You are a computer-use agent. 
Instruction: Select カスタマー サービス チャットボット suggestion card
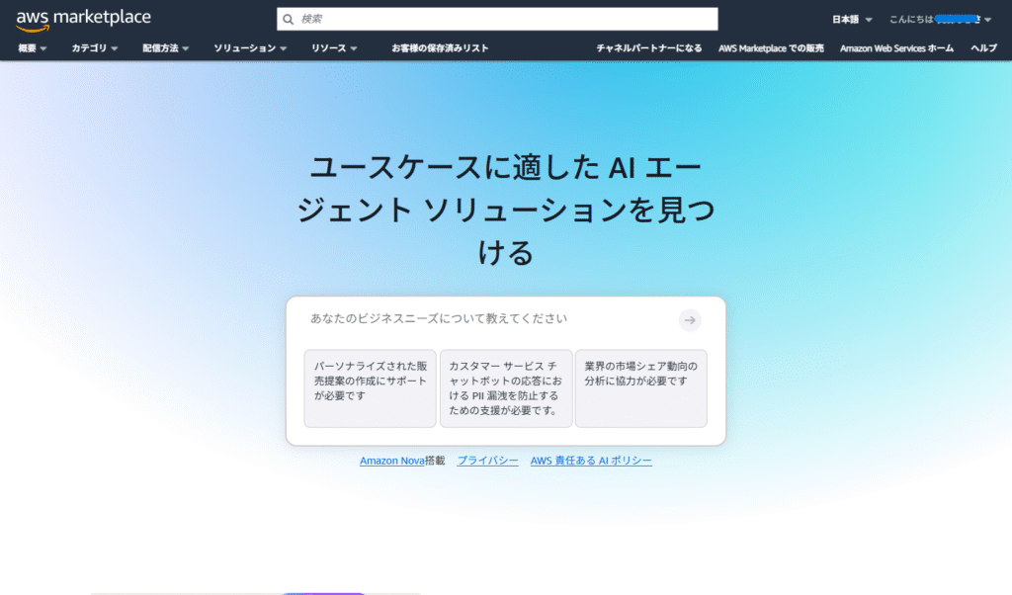click(x=506, y=388)
